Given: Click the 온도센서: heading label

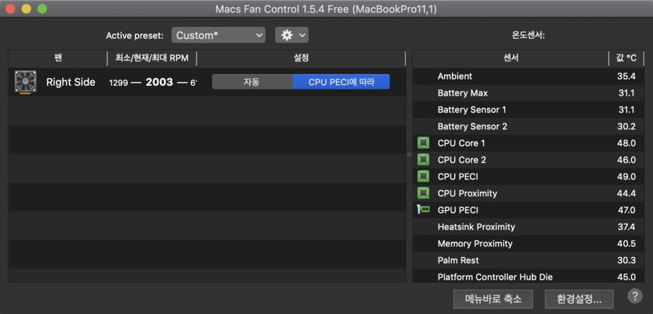Looking at the screenshot, I should [528, 36].
